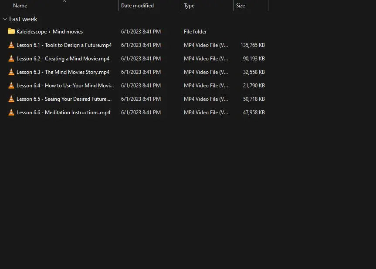Click the date of Lesson 6.5 file
Viewport: 376px width, 269px height.
[141, 99]
